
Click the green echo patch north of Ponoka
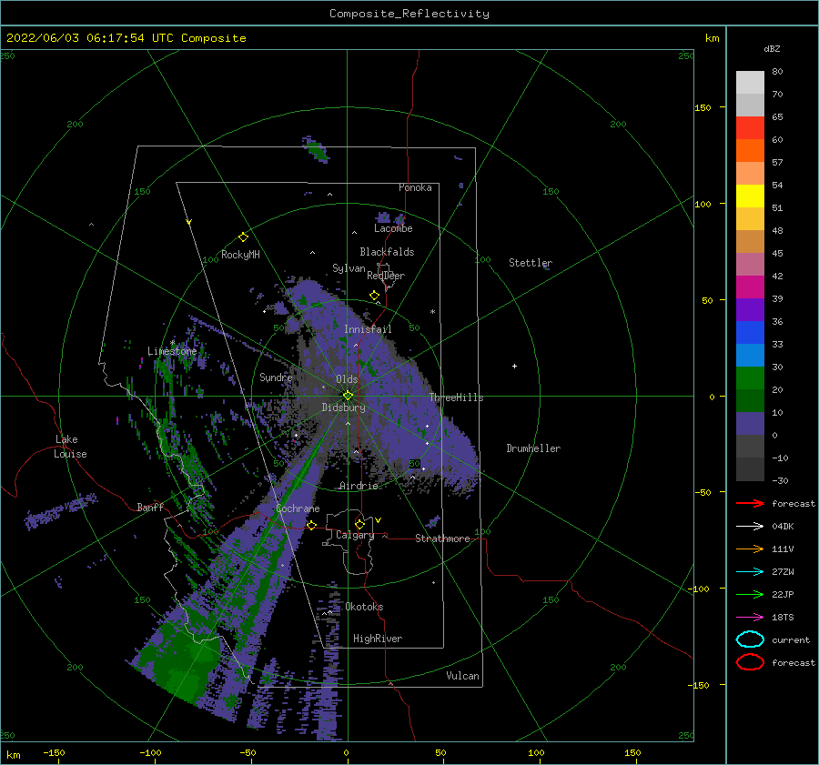click(x=316, y=150)
